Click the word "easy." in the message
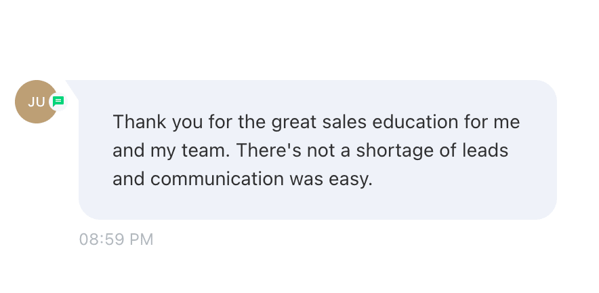Viewport: 599px width, 293px height. [348, 180]
